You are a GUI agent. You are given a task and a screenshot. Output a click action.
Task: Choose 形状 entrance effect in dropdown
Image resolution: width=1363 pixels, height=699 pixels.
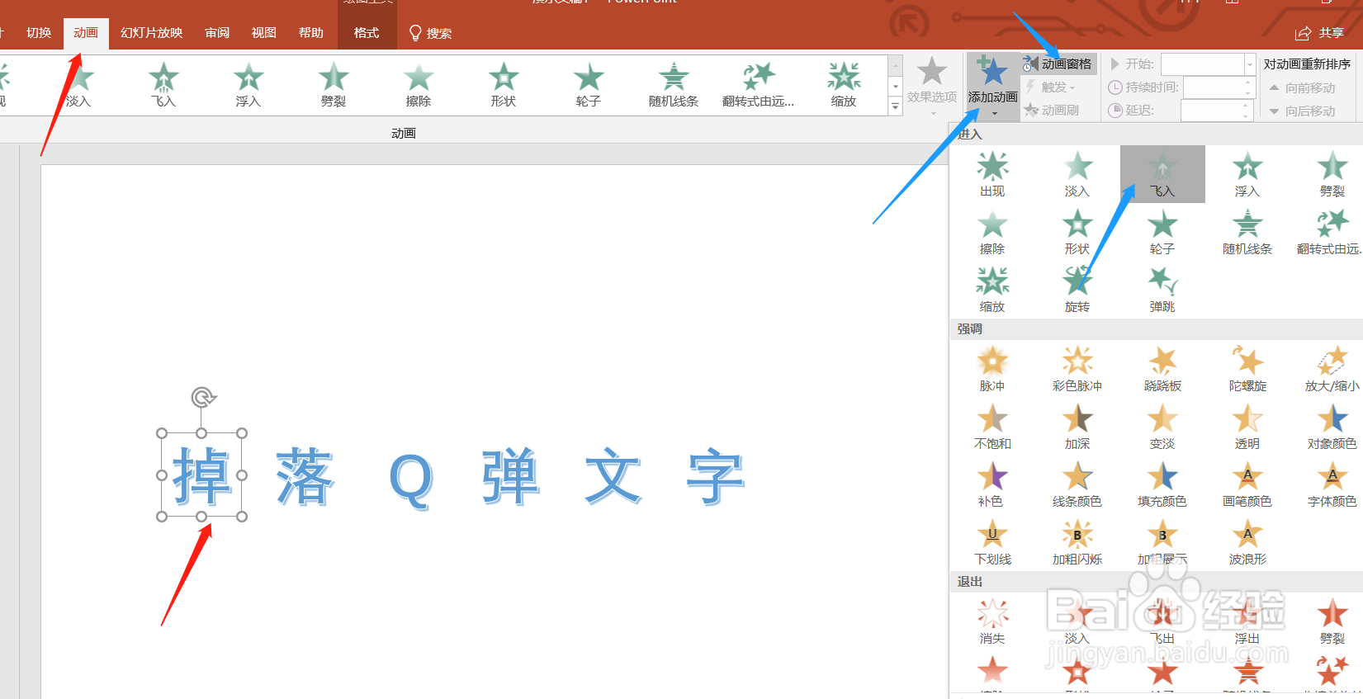pos(1077,232)
